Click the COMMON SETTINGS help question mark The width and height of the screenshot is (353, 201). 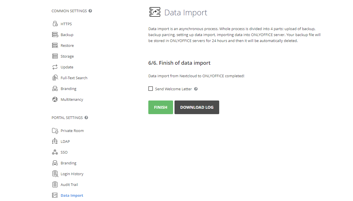[90, 11]
